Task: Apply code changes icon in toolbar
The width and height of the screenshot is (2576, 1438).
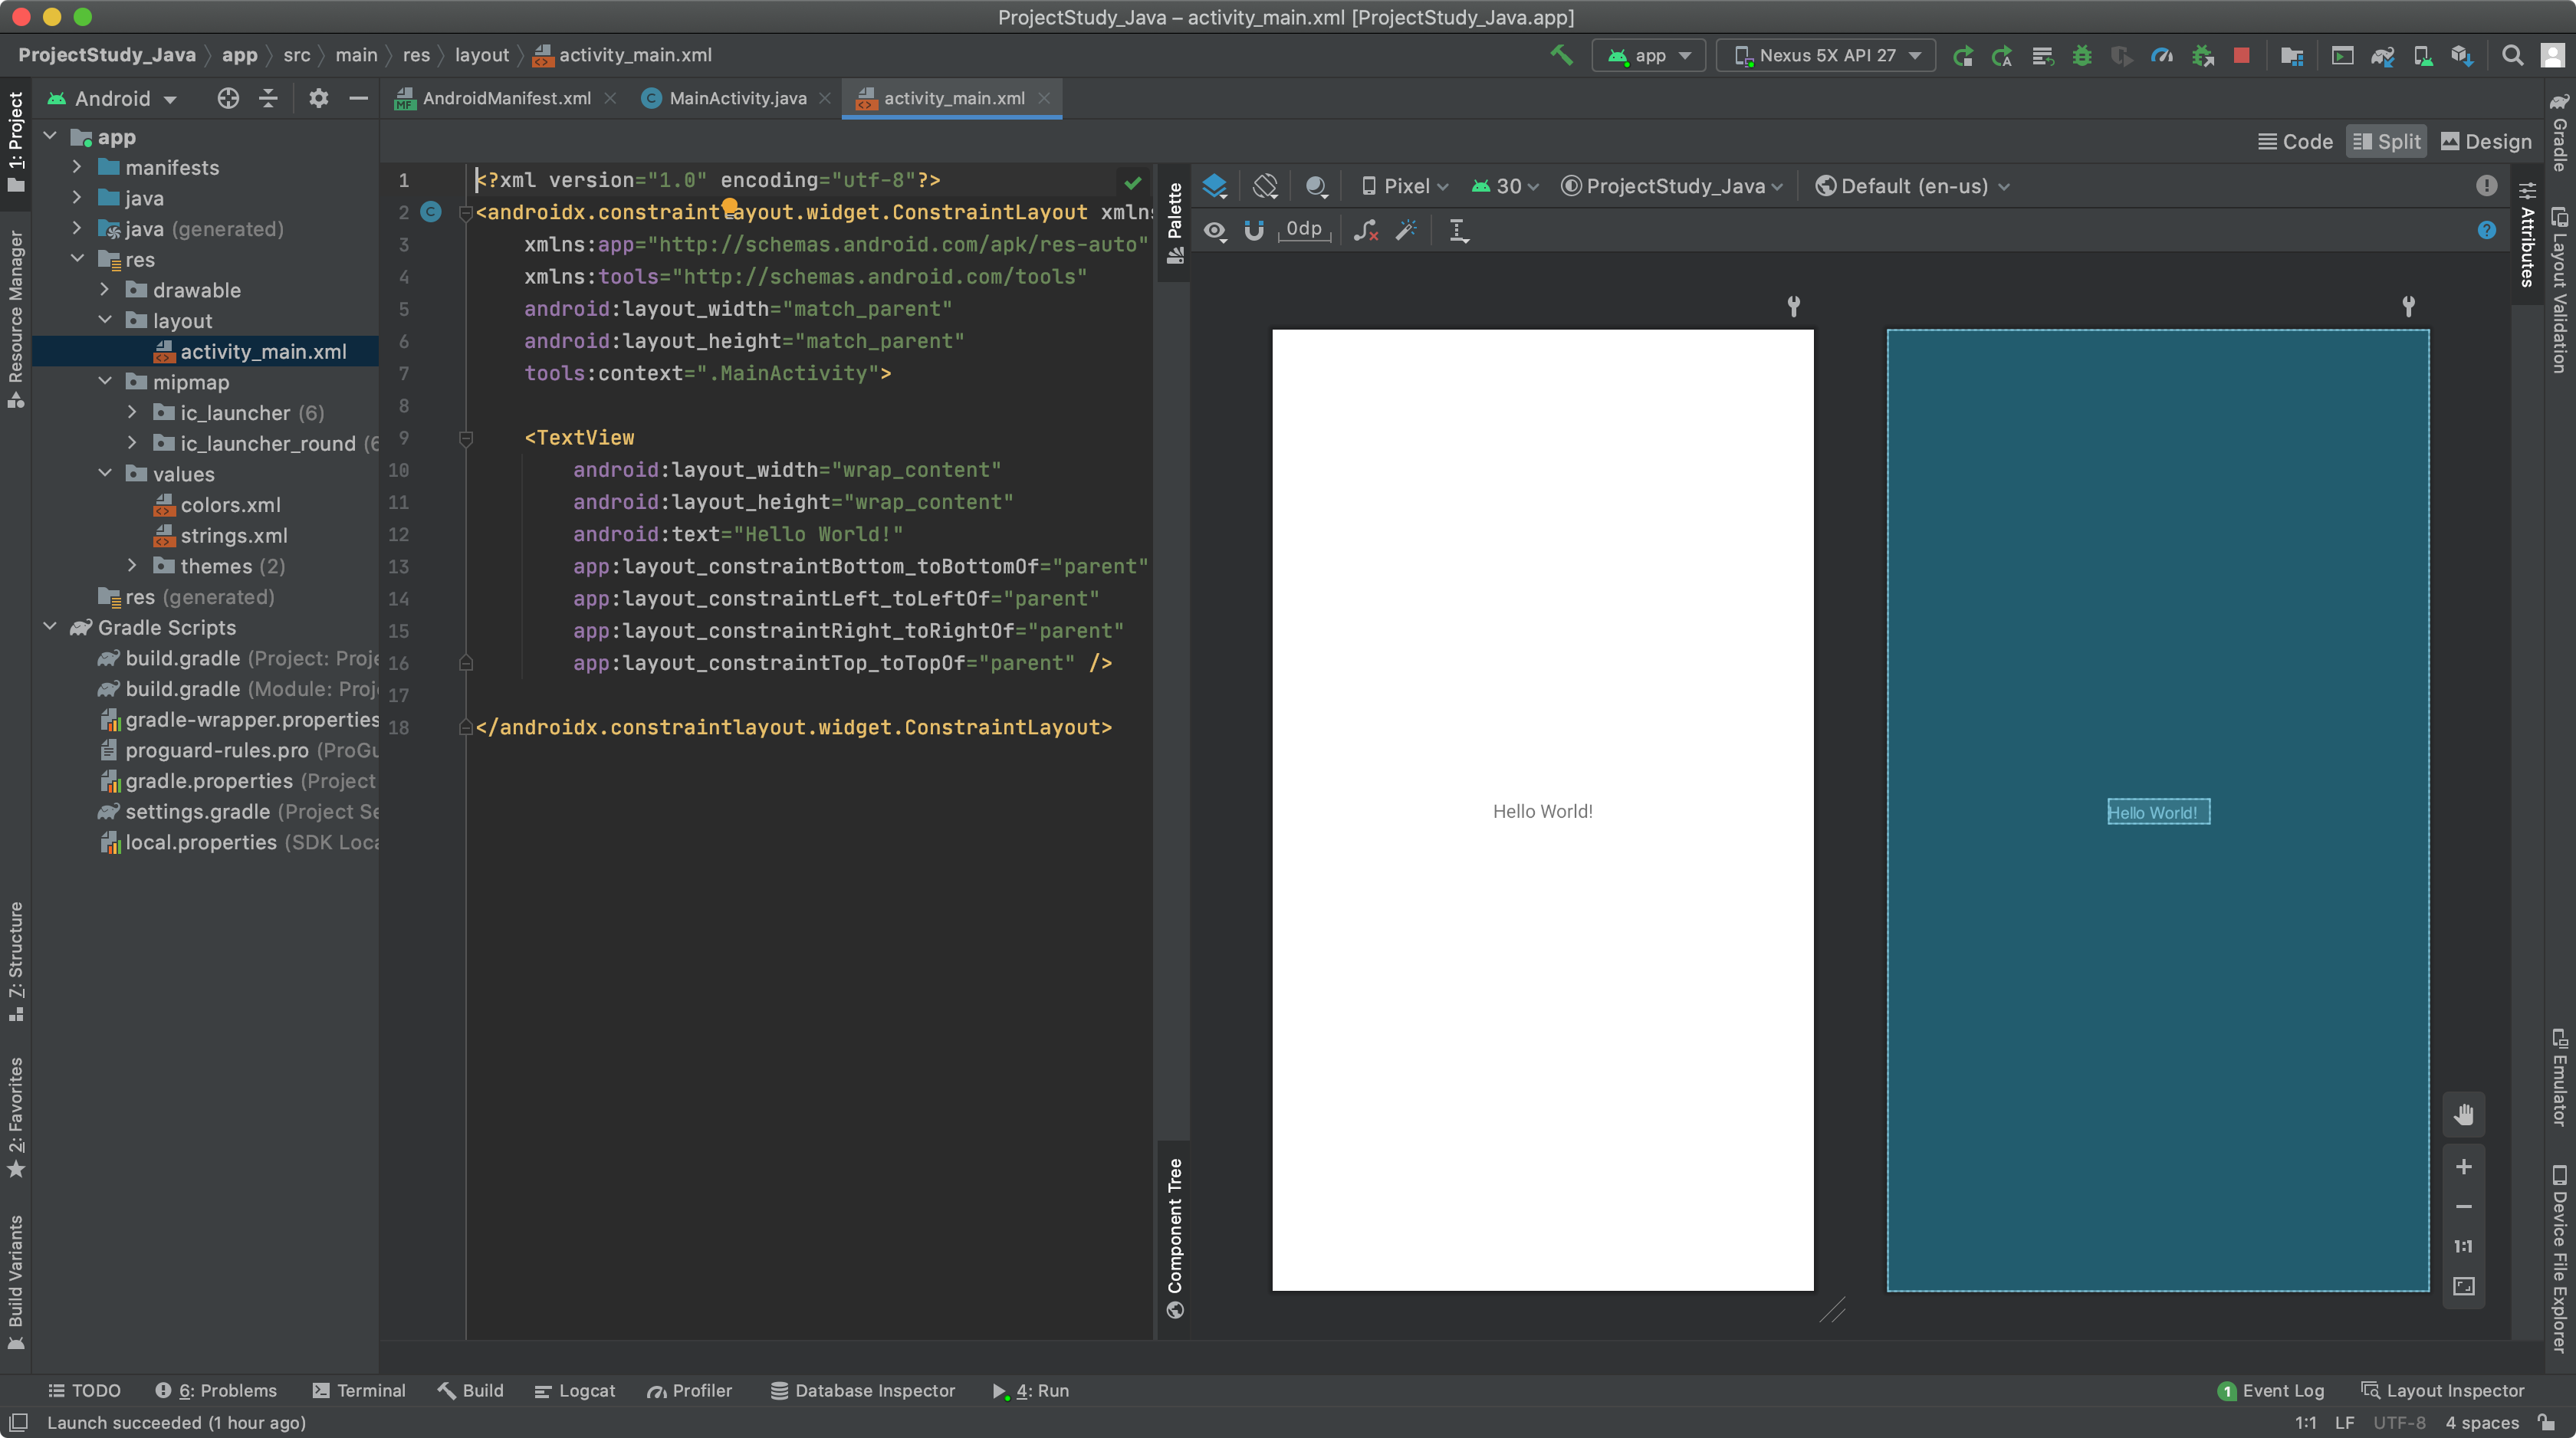Action: click(x=2042, y=56)
